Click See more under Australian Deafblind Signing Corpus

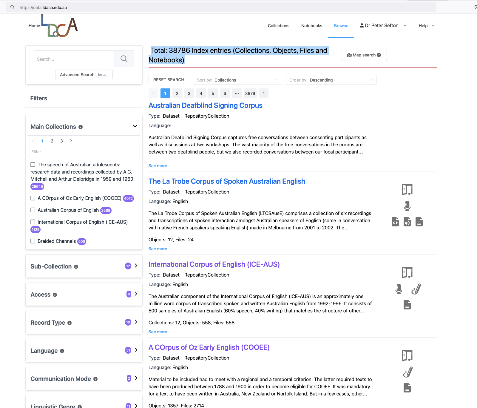point(158,166)
